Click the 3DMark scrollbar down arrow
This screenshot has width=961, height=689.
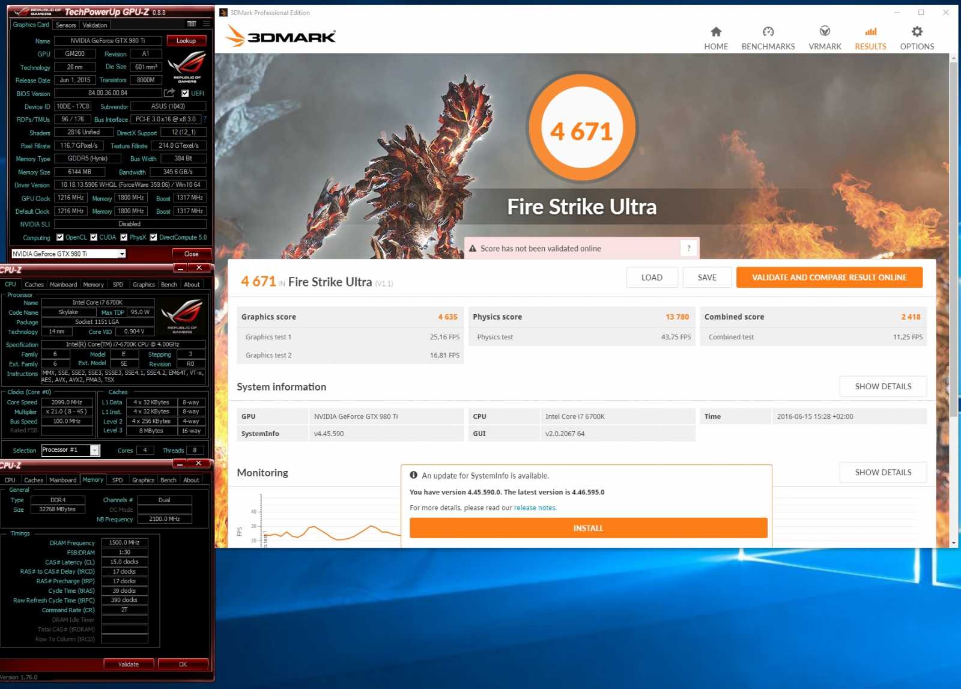pos(953,542)
